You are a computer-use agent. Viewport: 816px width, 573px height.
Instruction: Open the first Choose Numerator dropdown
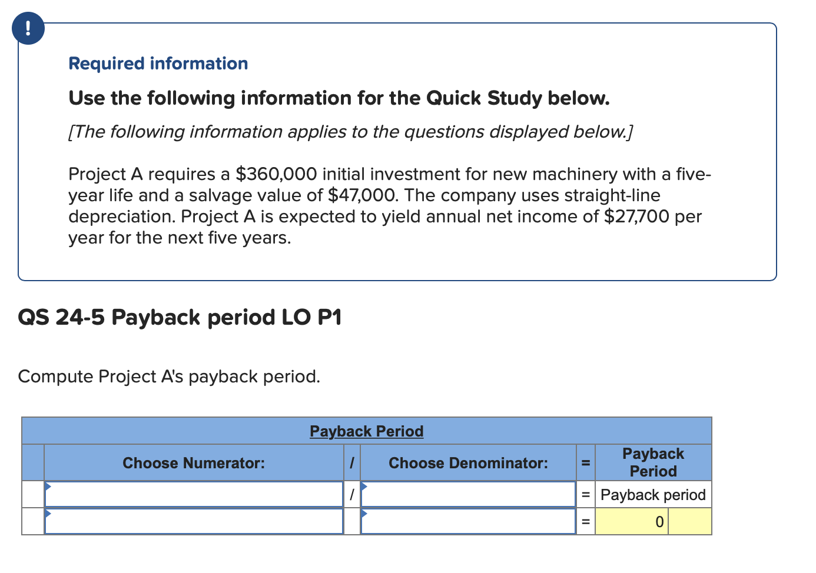(x=49, y=487)
